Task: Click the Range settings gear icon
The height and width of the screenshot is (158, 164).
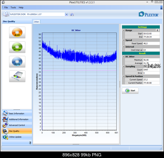Action: click(x=157, y=30)
